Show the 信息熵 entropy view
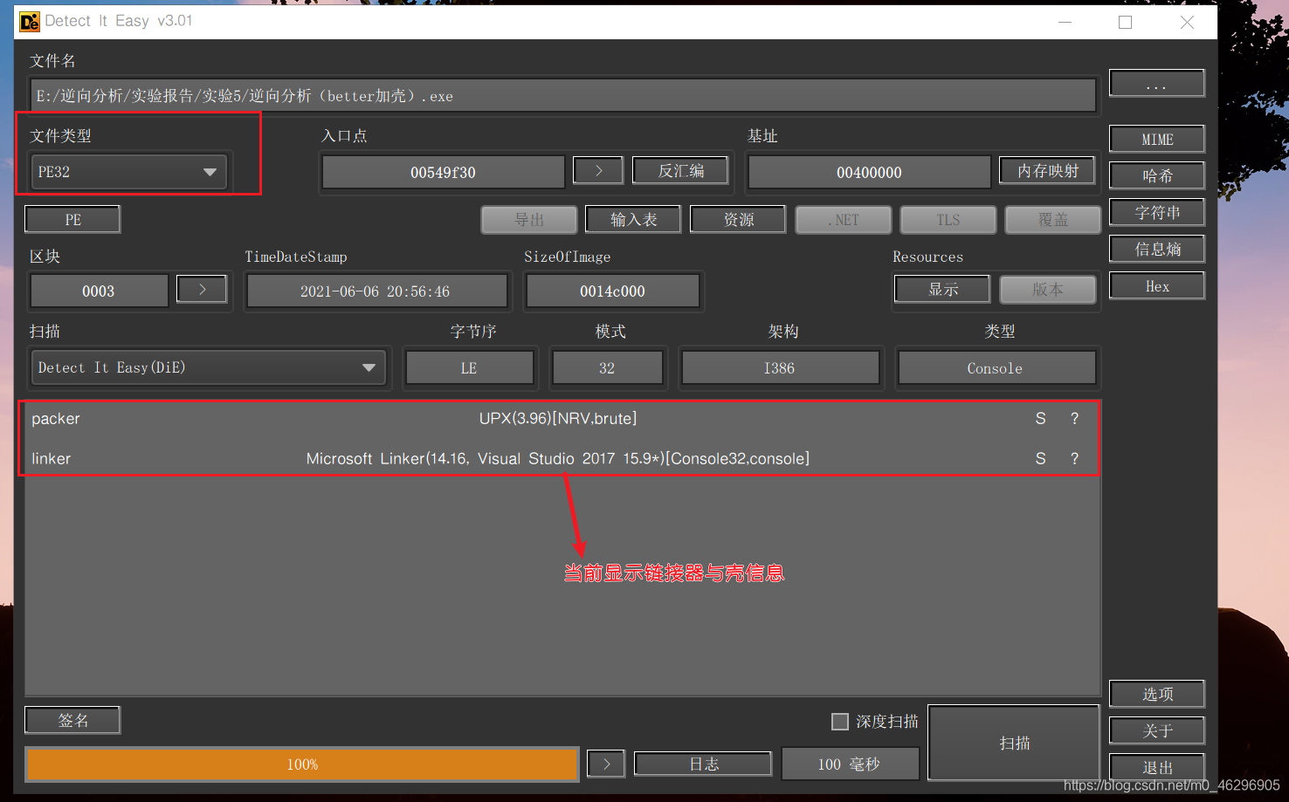Screen dimensions: 1289x802 tap(1157, 250)
